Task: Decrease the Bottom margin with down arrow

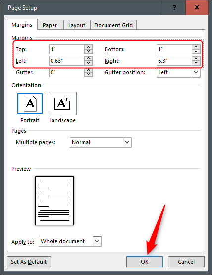Action: click(x=196, y=51)
